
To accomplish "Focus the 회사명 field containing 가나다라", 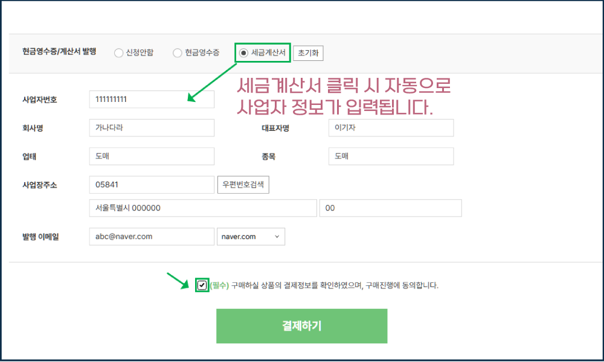I will (x=151, y=128).
